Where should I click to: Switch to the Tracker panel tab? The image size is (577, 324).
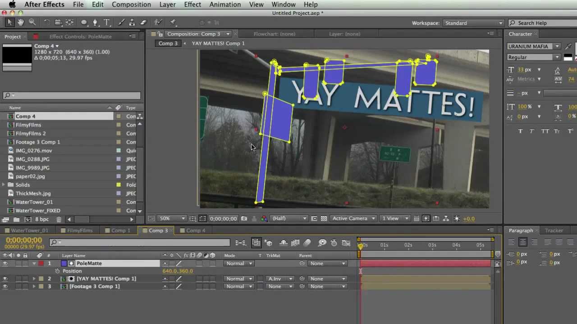(x=554, y=230)
